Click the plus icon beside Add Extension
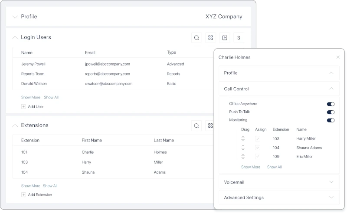This screenshot has width=347, height=214. click(23, 195)
